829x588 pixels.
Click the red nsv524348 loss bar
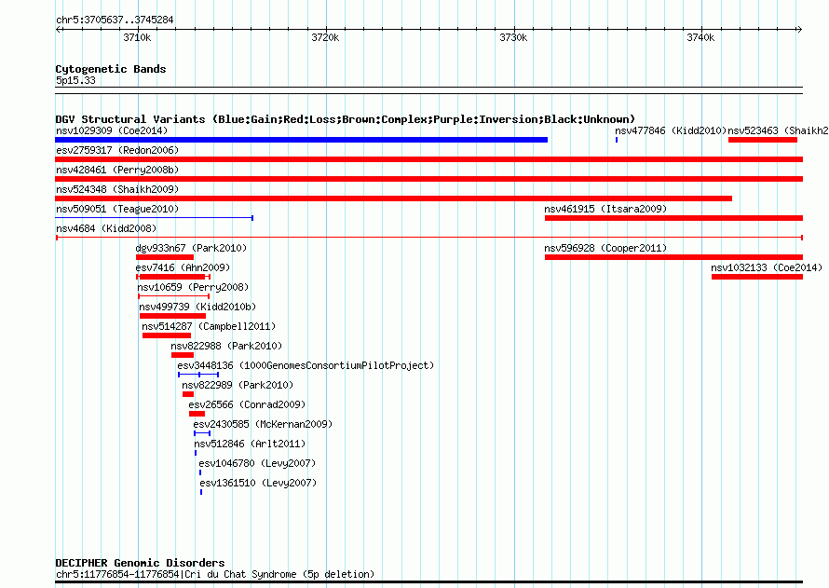click(393, 198)
